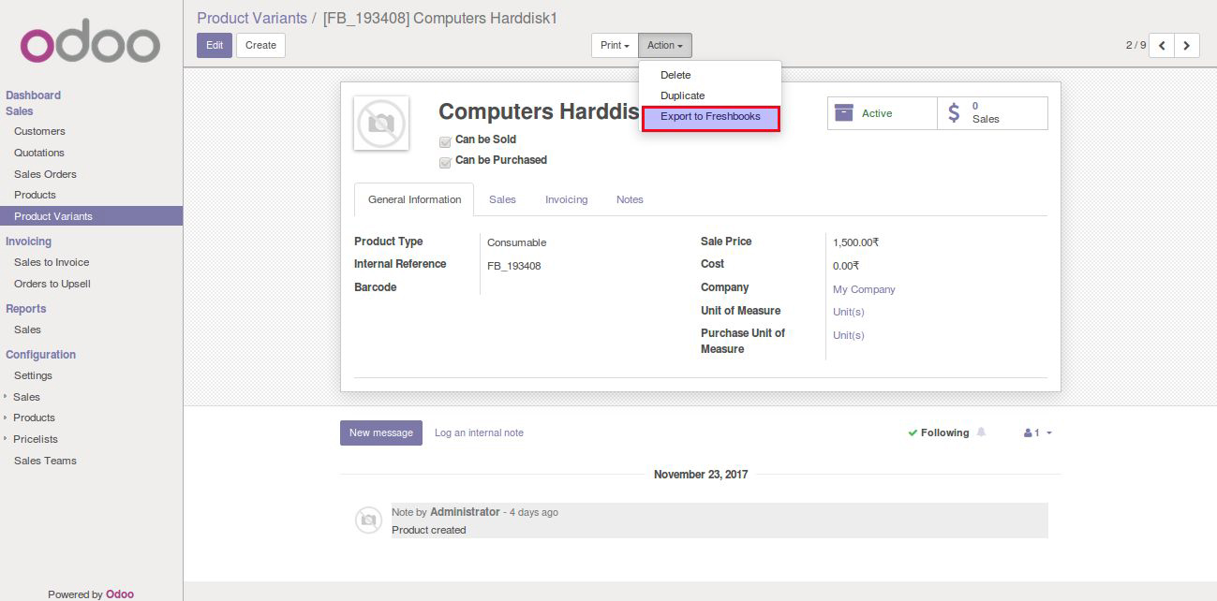
Task: Open the Purchase Unit of Measure Unit(s) link
Action: pyautogui.click(x=849, y=335)
